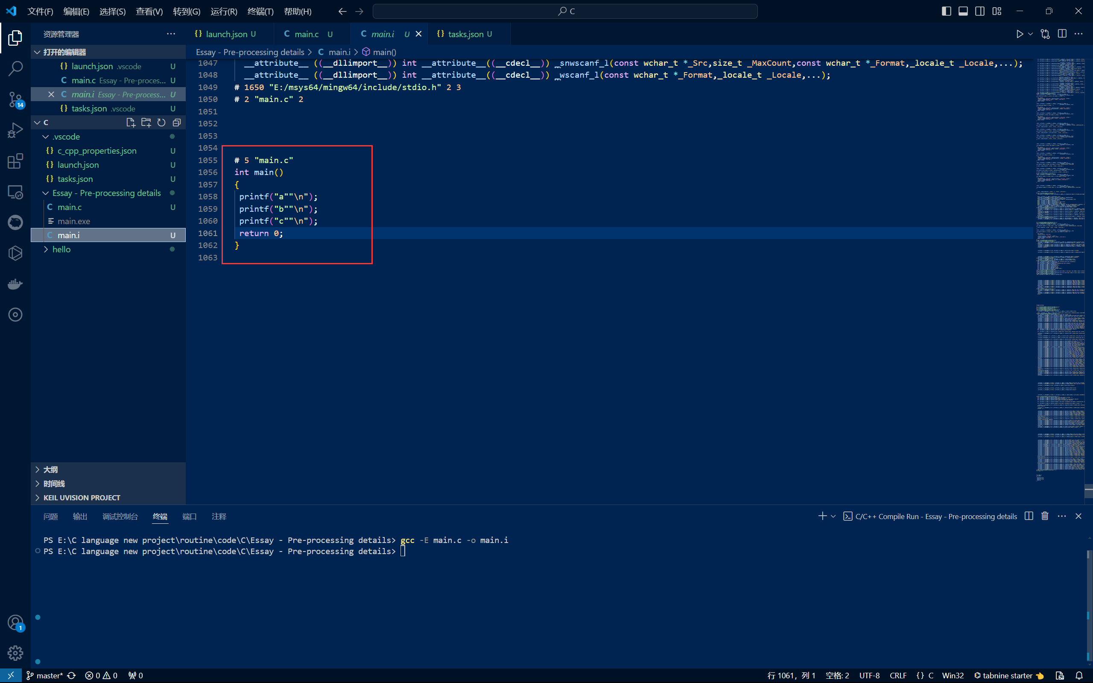The width and height of the screenshot is (1093, 683).
Task: Open the Manage gear icon
Action: tap(15, 653)
